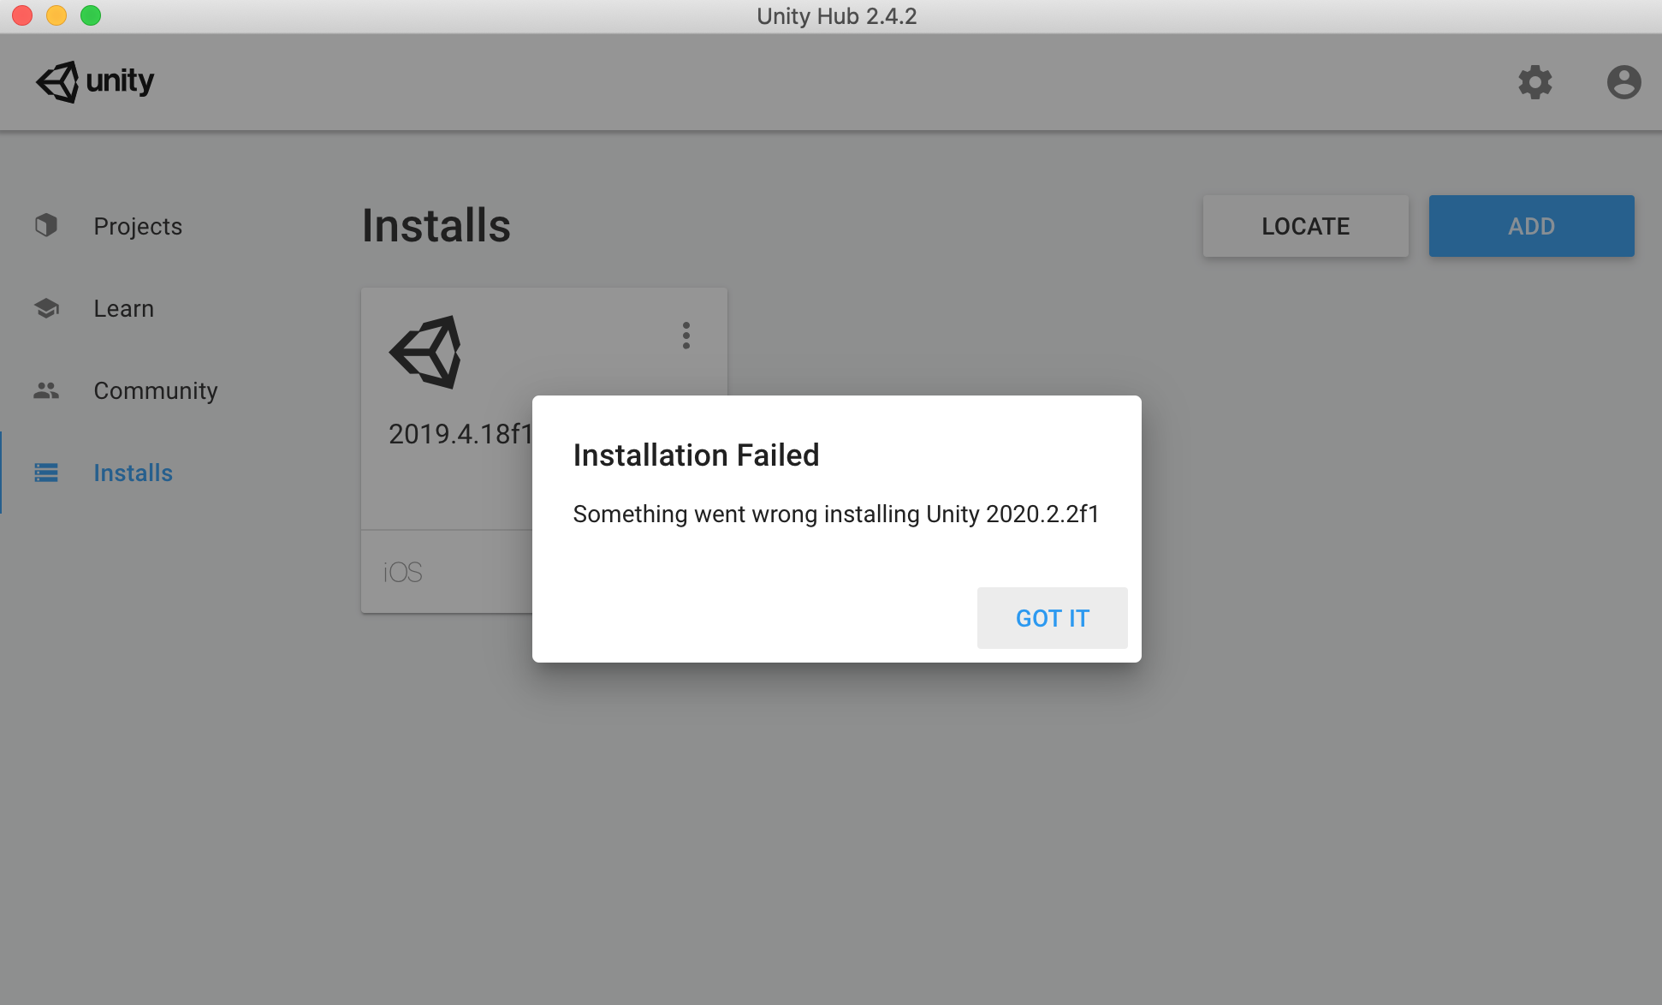Viewport: 1662px width, 1005px height.
Task: Click the Installs list icon
Action: pos(45,472)
